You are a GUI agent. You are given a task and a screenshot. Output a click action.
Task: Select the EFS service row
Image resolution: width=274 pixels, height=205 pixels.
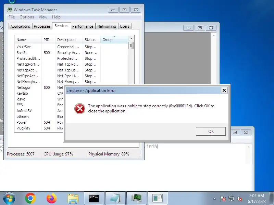tap(39, 105)
